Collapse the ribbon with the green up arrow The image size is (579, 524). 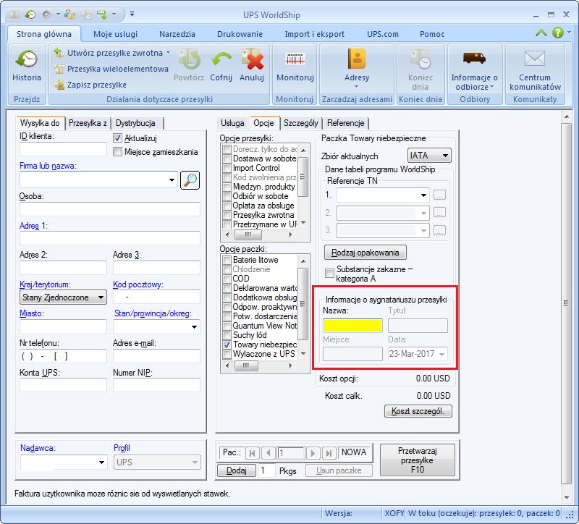541,33
